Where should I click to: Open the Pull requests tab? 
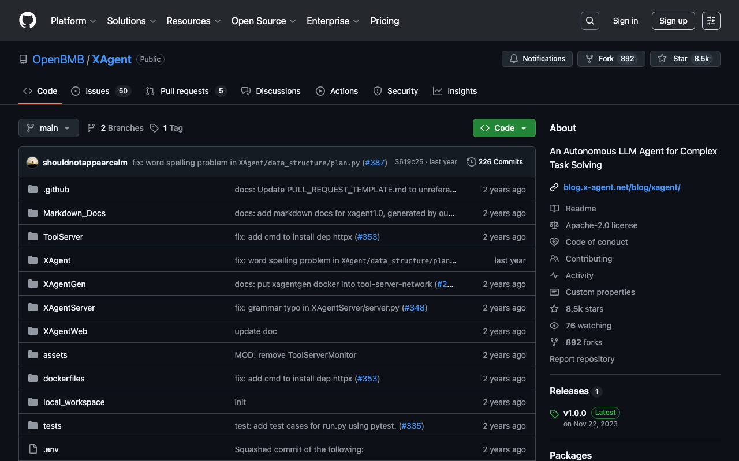(x=185, y=91)
